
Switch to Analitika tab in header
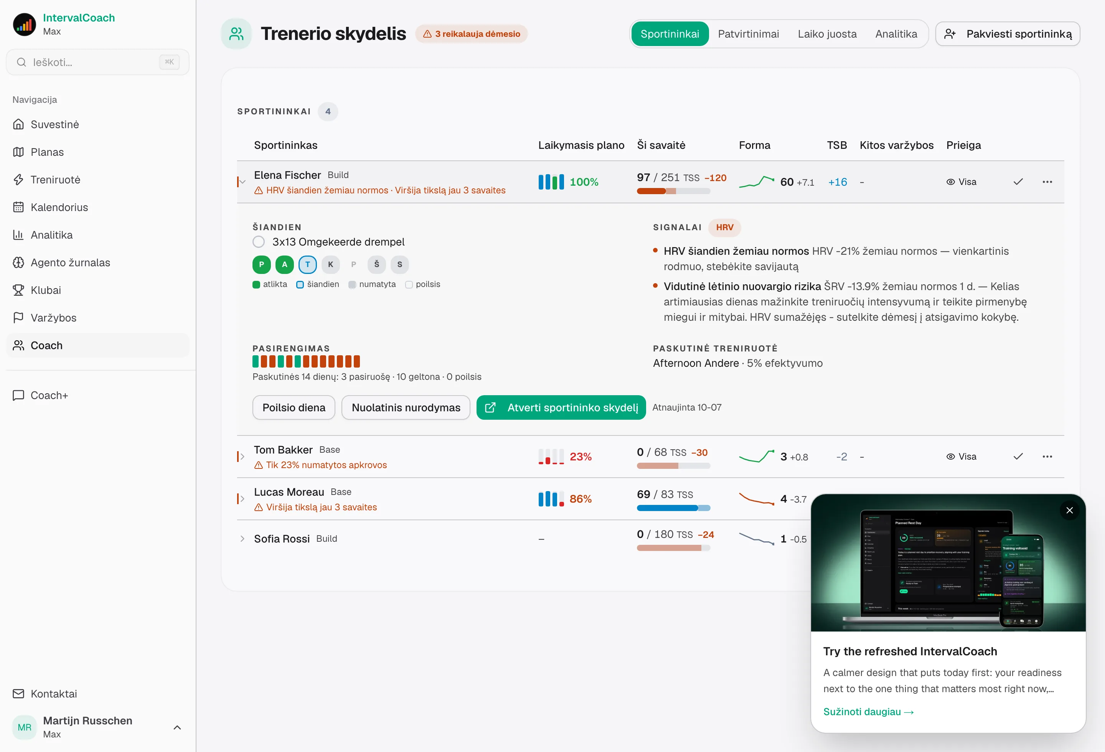tap(896, 34)
